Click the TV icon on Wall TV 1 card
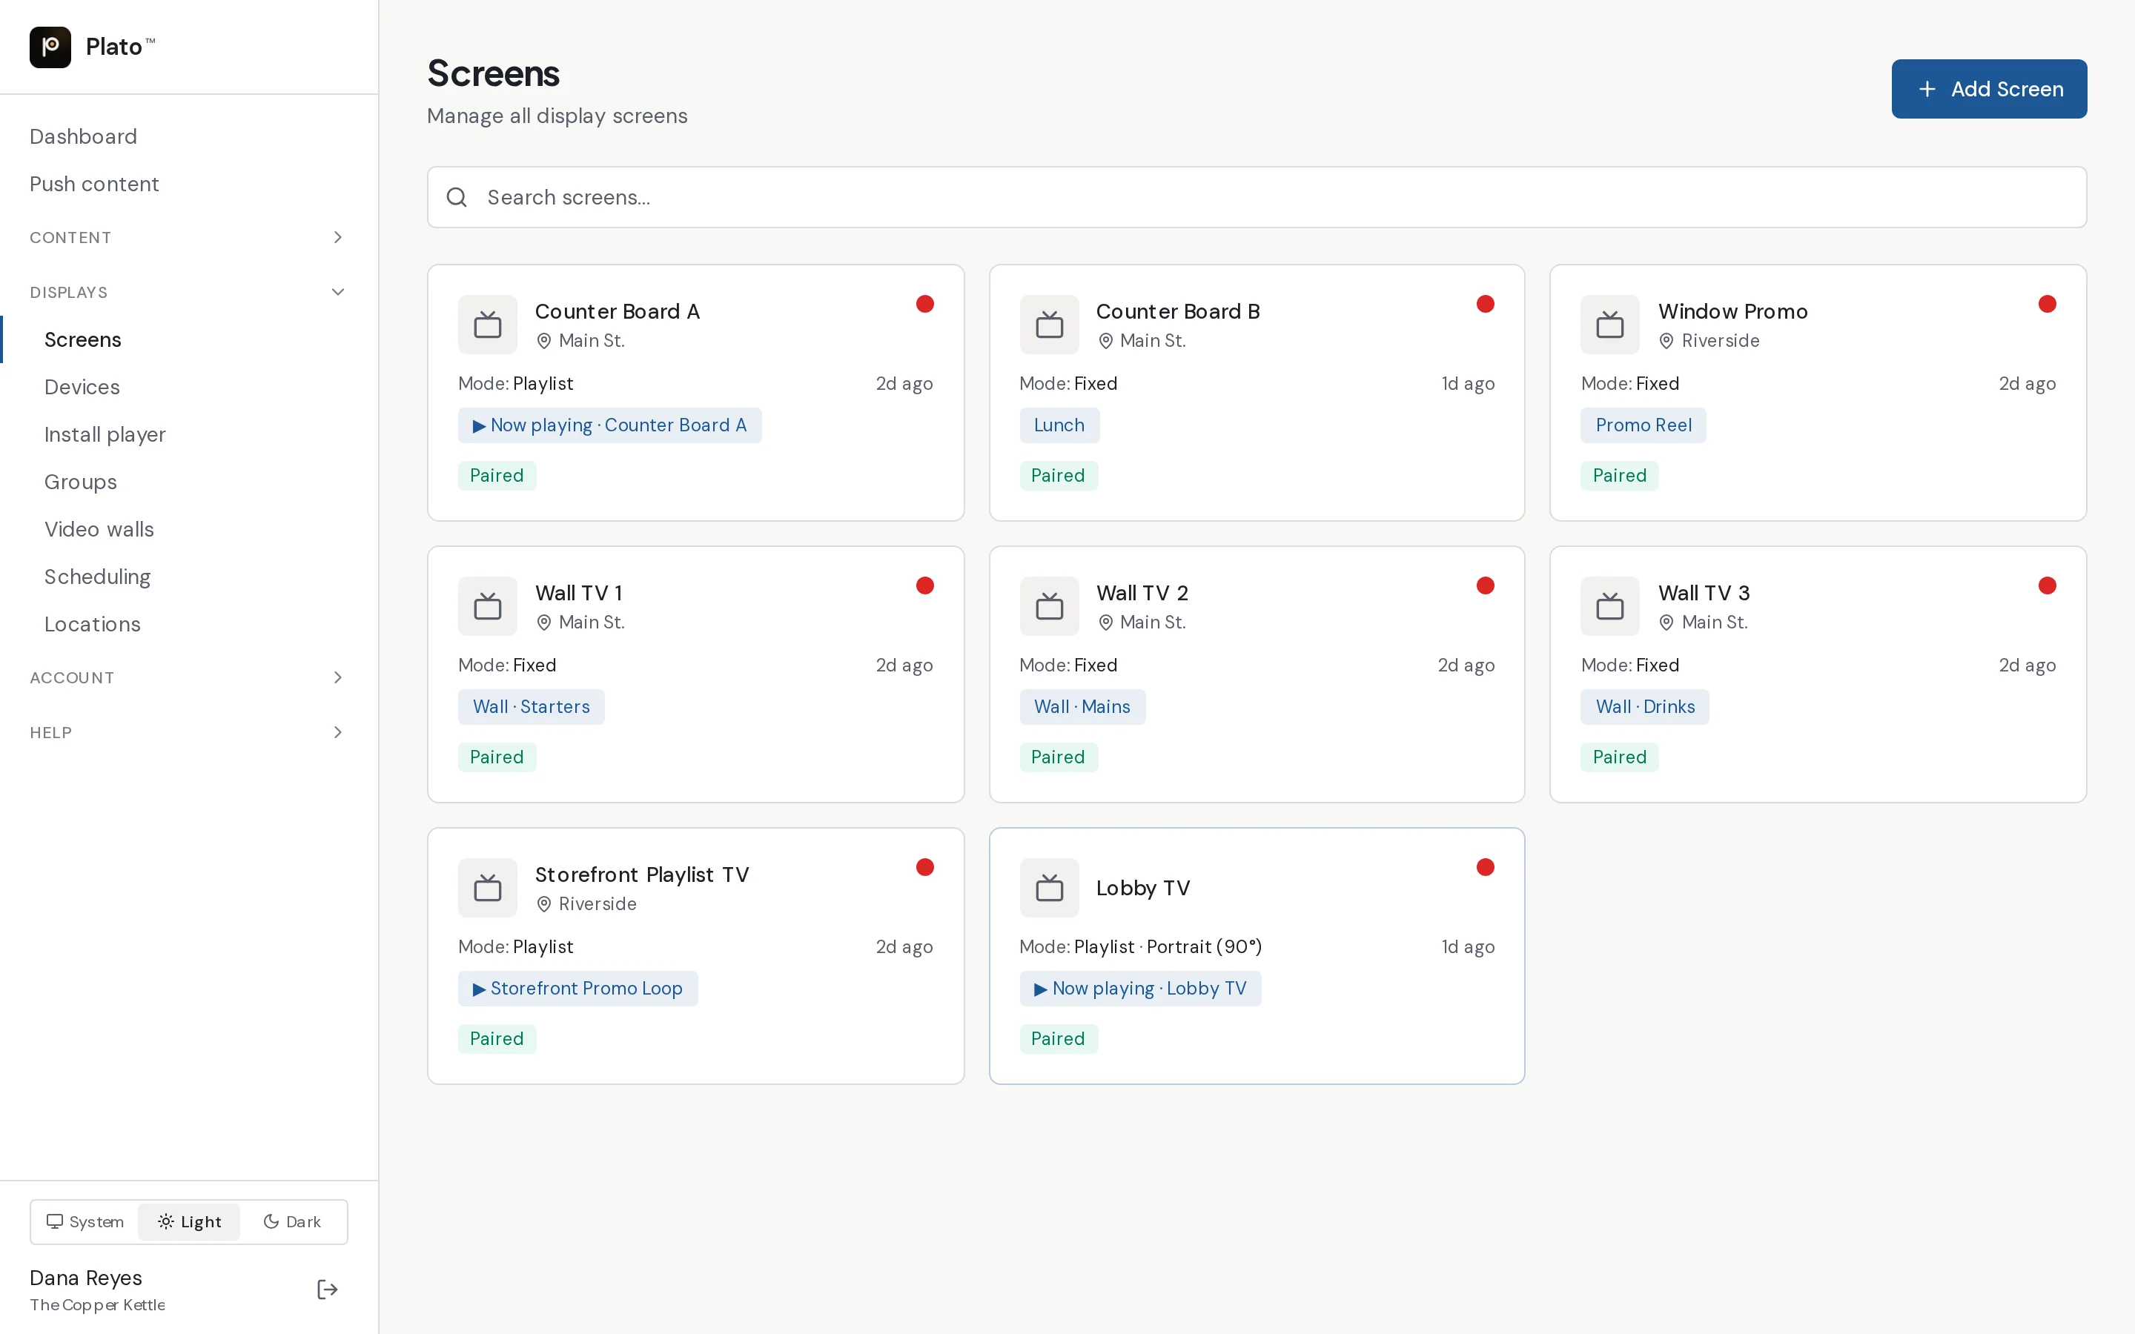 [x=488, y=606]
